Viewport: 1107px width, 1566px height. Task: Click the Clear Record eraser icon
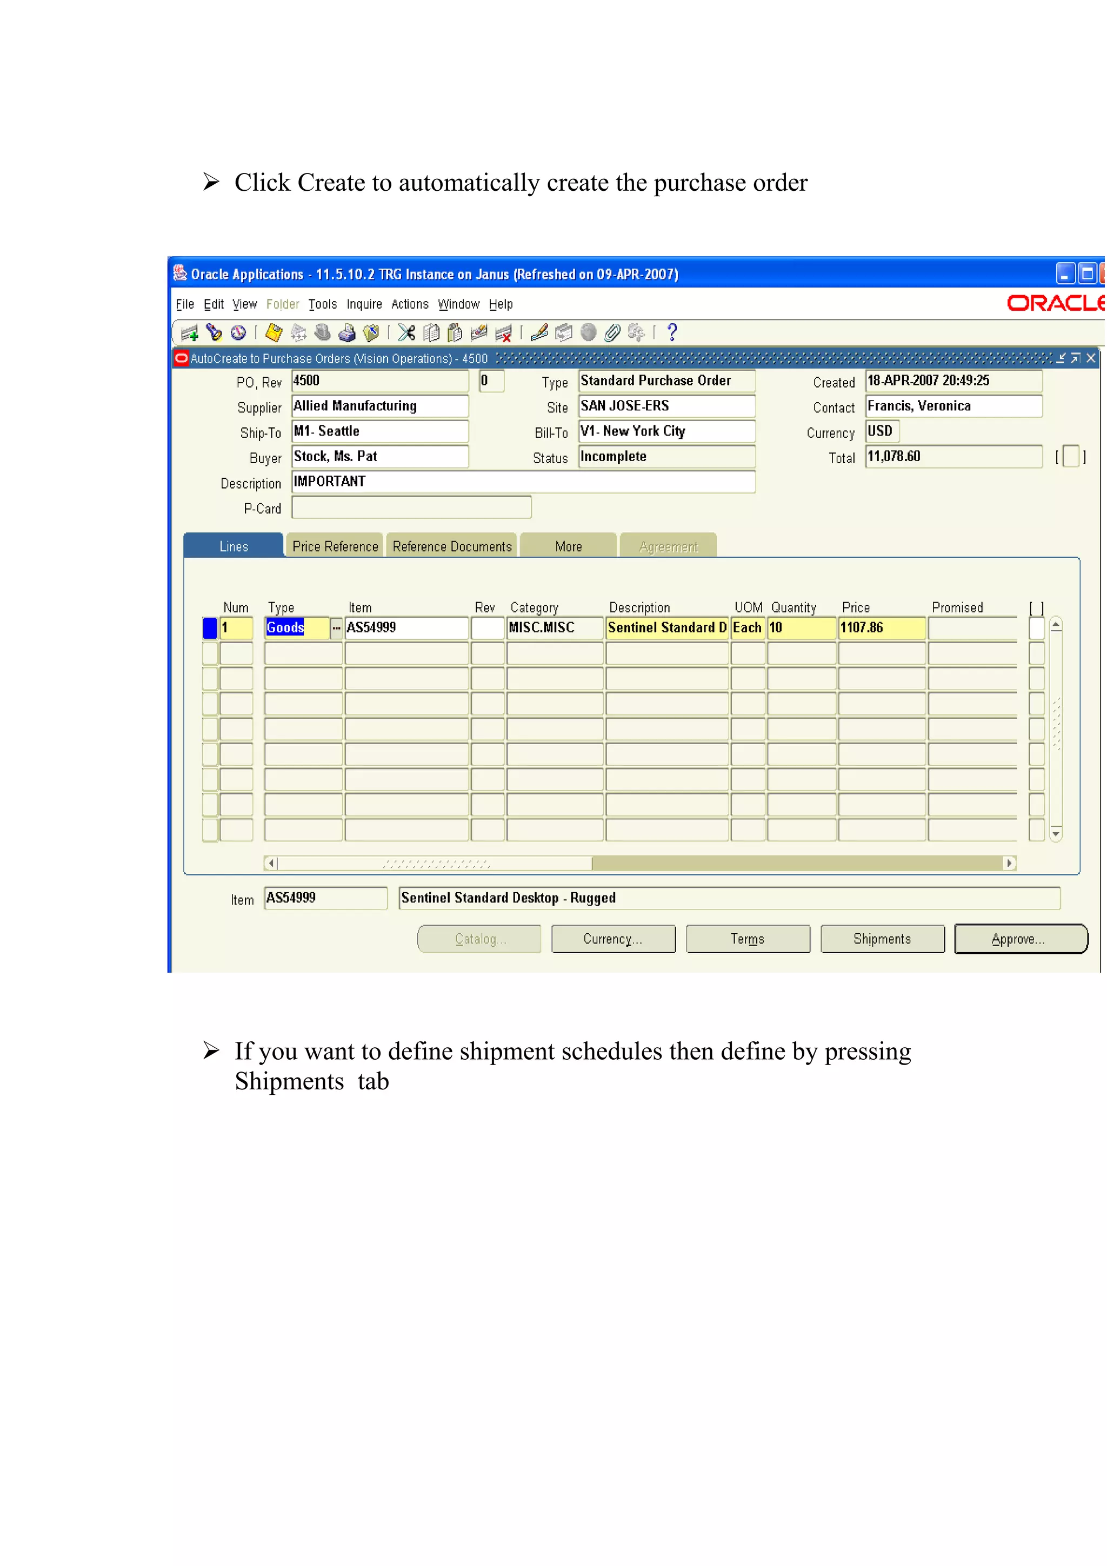pos(479,333)
